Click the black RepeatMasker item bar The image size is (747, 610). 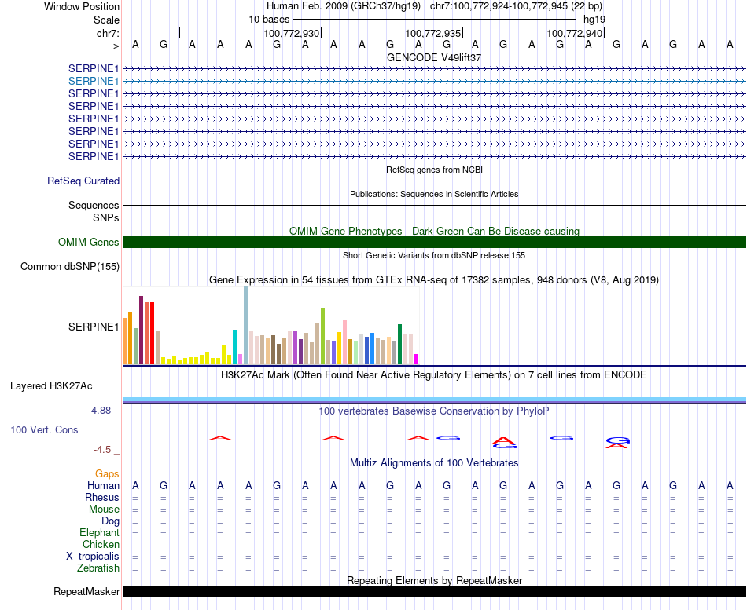434,591
